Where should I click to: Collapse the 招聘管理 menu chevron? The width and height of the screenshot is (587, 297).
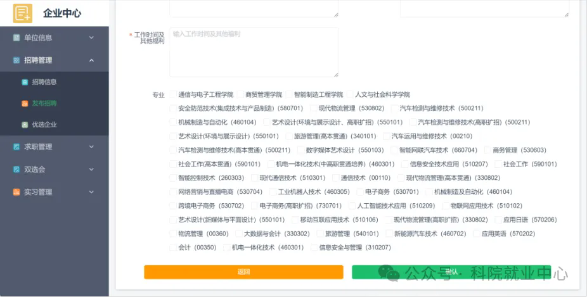pos(91,60)
